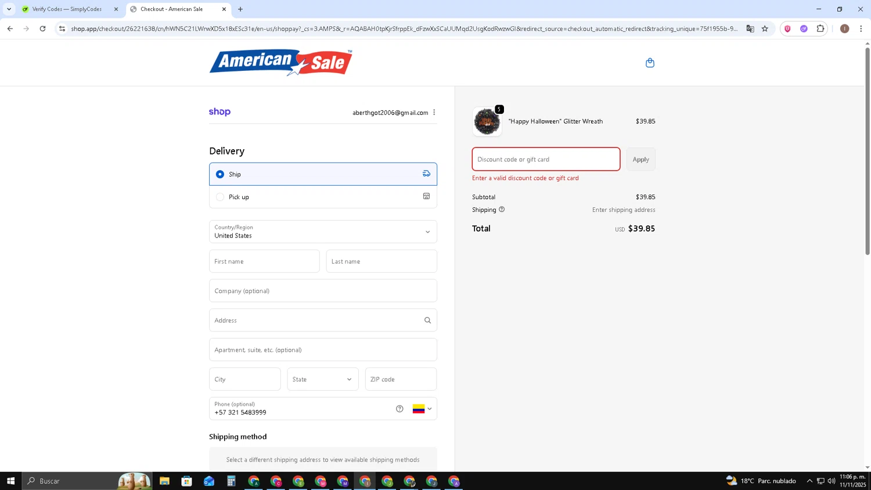Open a new browser tab
Screen dimensions: 871x490
tap(240, 9)
